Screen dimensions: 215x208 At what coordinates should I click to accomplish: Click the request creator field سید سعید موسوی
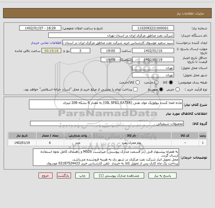(x=118, y=43)
